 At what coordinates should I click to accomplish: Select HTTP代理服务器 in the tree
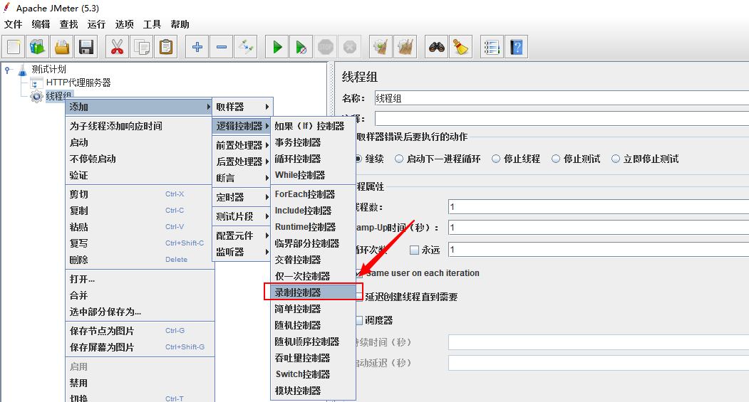click(78, 83)
